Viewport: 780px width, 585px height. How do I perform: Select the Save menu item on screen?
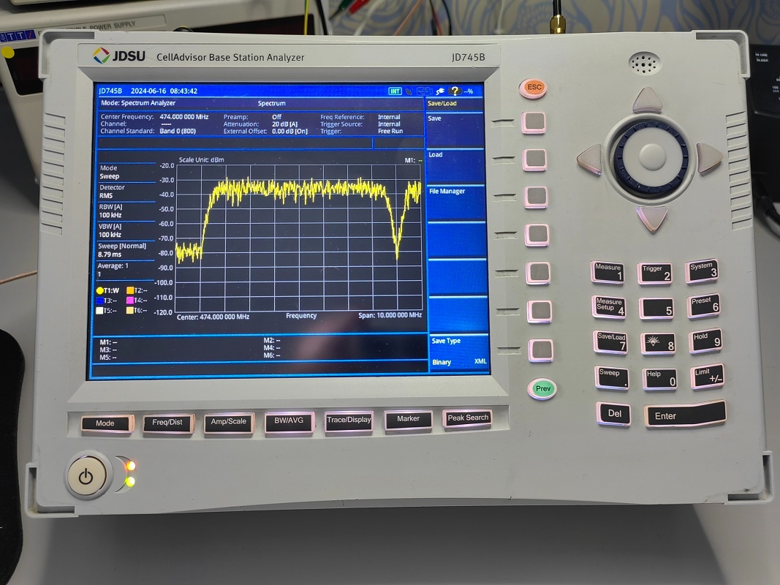click(455, 130)
